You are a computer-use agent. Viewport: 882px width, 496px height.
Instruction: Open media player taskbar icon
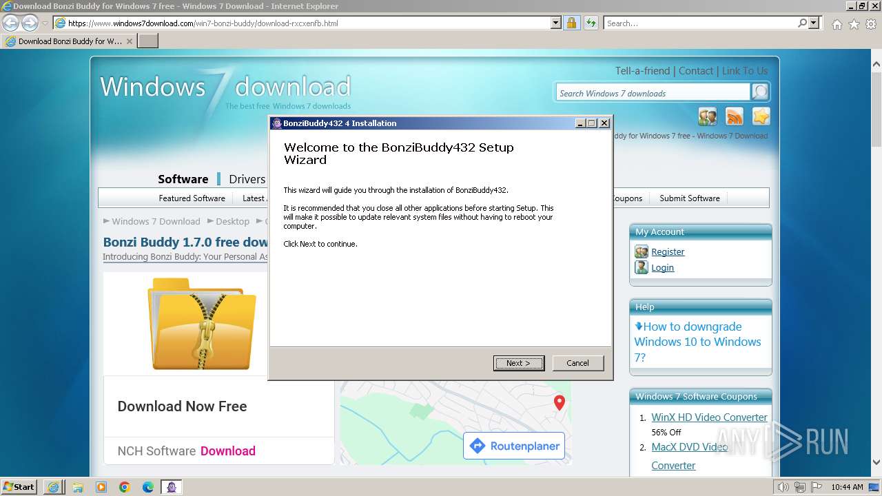tap(101, 487)
